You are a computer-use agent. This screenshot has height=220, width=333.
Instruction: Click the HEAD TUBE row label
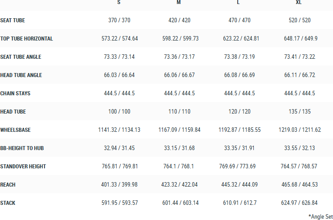pos(12,112)
